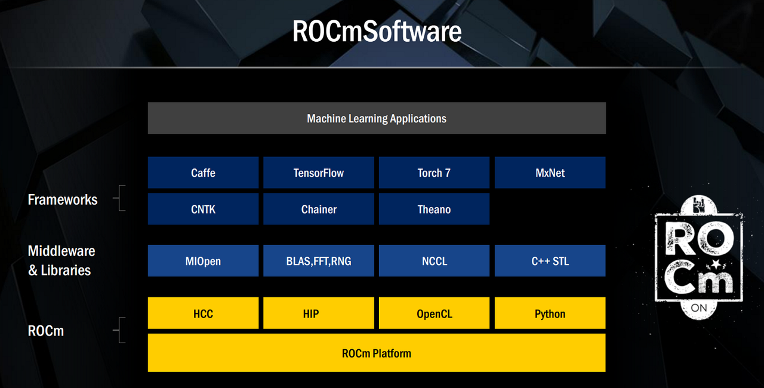Click the ROCm Platform bar
This screenshot has width=764, height=388.
tap(377, 353)
